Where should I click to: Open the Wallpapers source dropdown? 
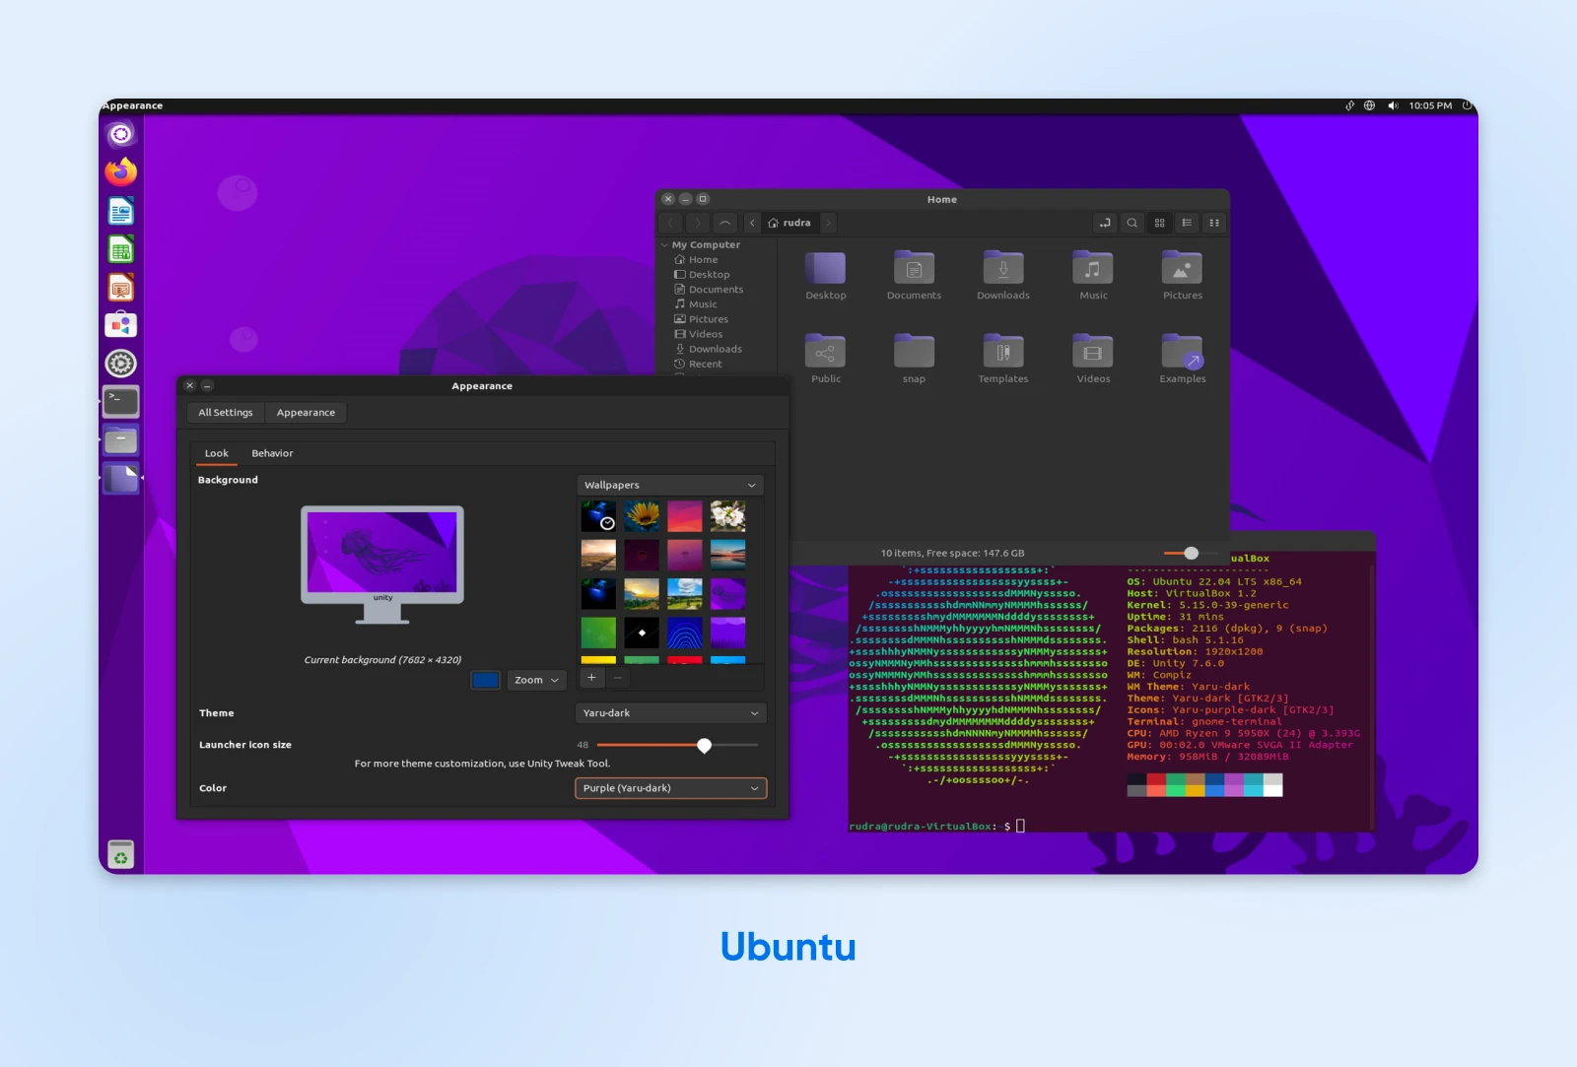[670, 485]
